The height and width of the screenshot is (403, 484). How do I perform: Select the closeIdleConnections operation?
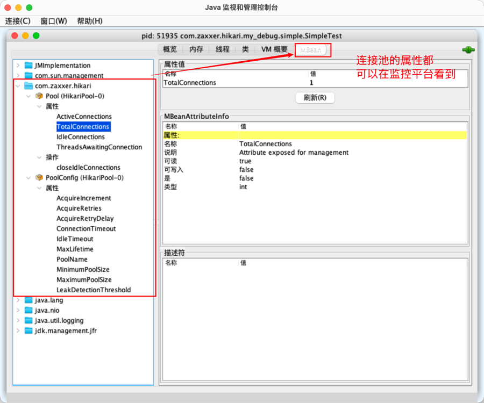88,168
